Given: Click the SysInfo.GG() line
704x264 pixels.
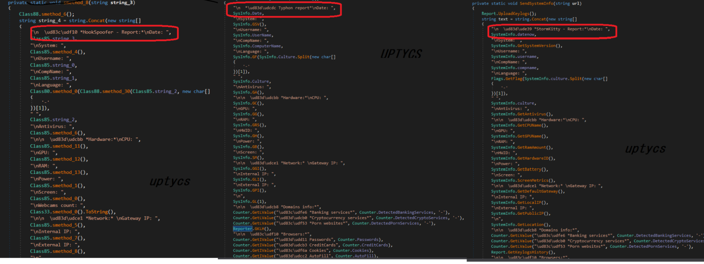Looking at the screenshot, I should pyautogui.click(x=248, y=114).
